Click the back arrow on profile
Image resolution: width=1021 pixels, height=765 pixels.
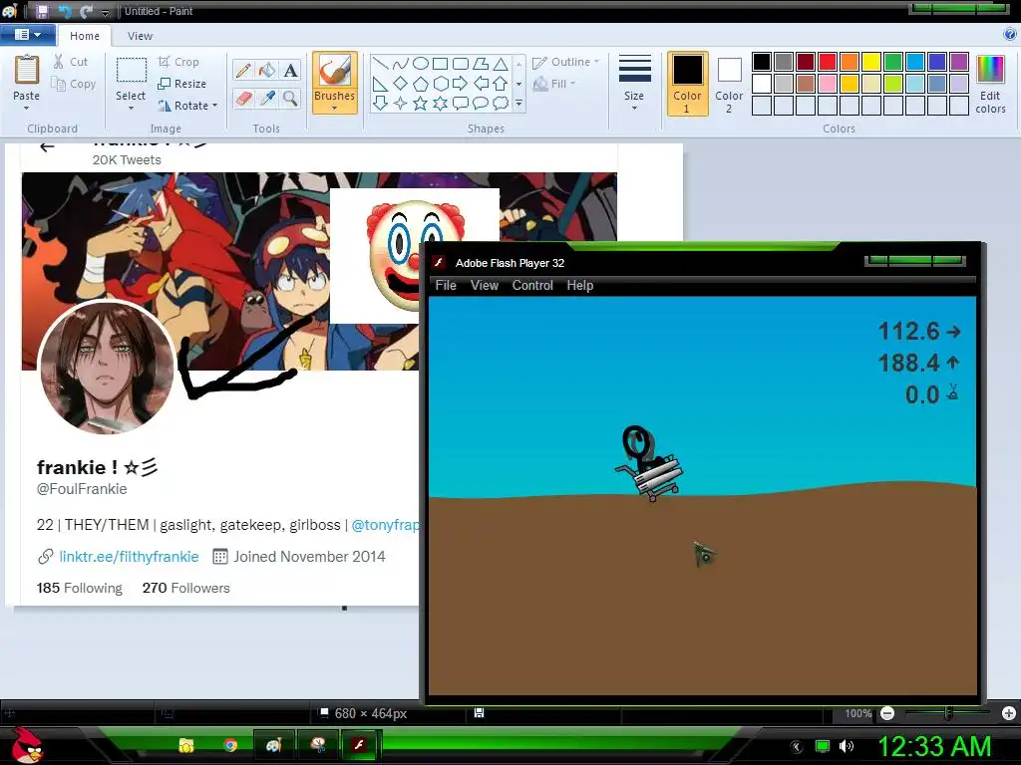click(47, 147)
